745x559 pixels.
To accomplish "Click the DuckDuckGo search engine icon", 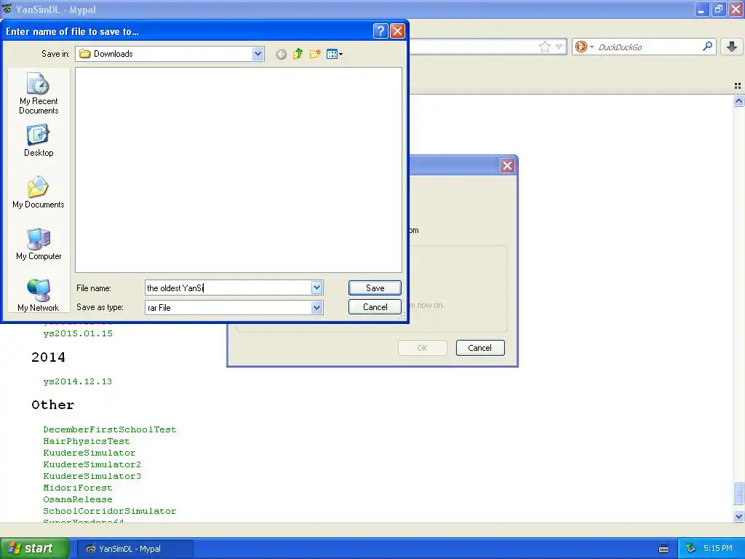I will pos(581,47).
